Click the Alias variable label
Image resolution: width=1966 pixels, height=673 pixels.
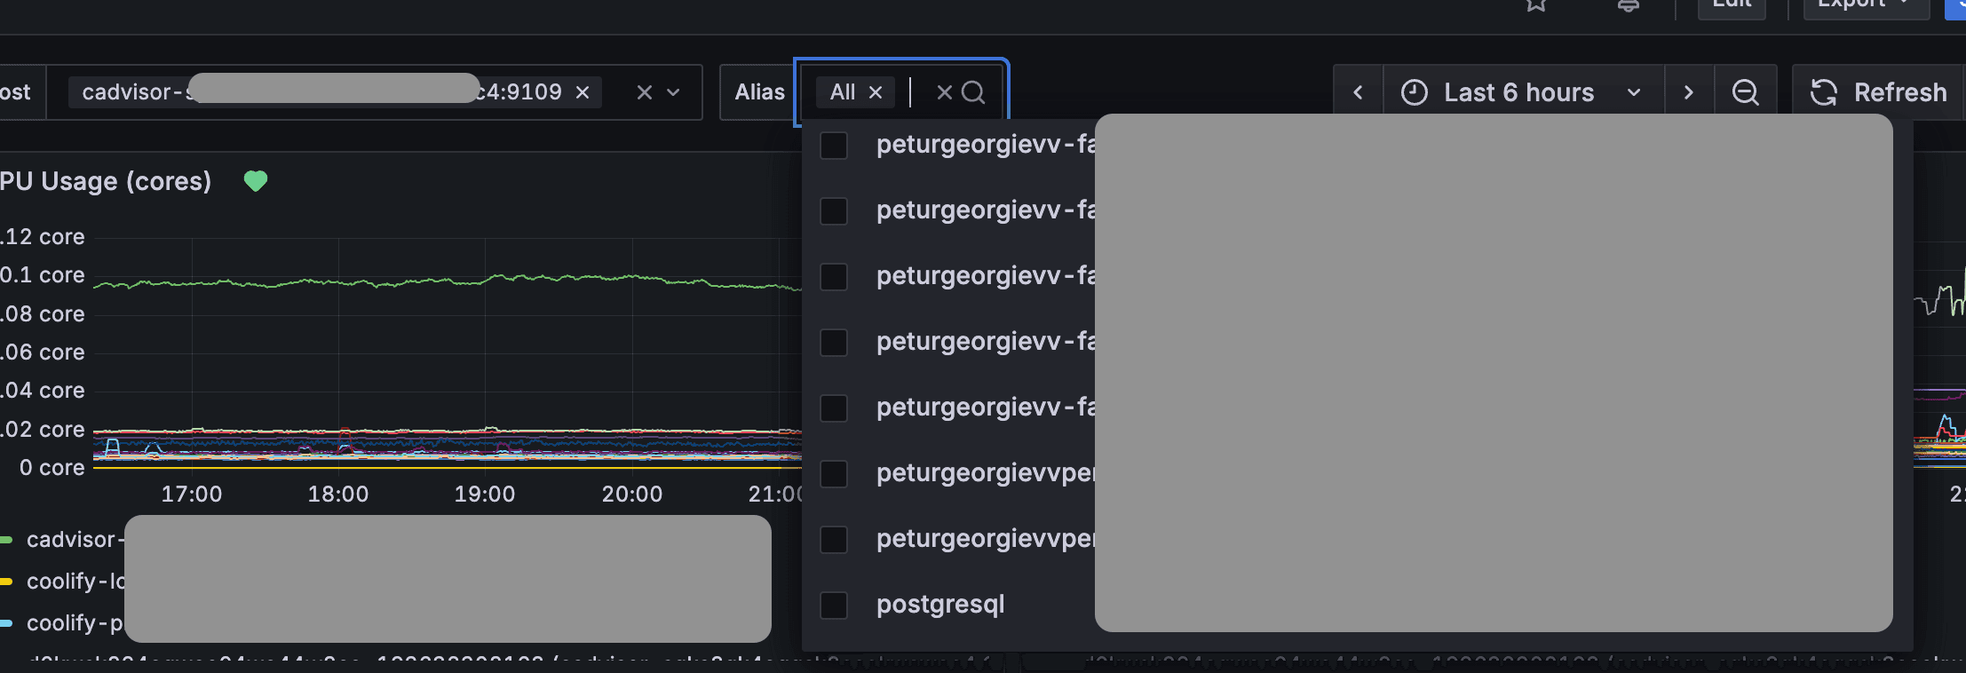(759, 92)
